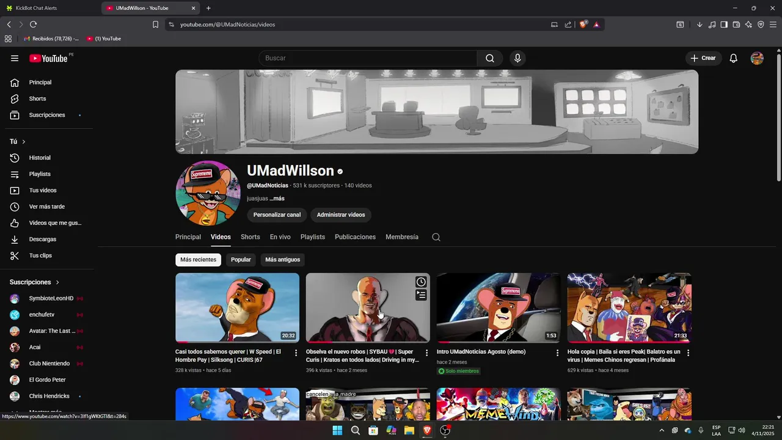
Task: Open Windows Start menu
Action: (337, 430)
